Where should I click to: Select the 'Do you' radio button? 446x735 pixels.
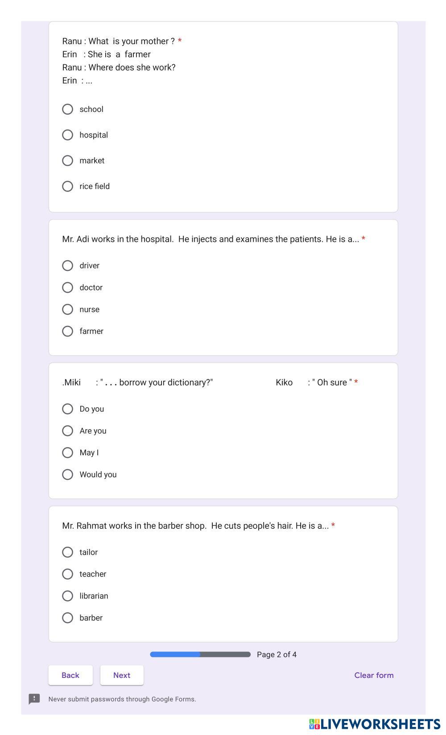click(x=67, y=409)
